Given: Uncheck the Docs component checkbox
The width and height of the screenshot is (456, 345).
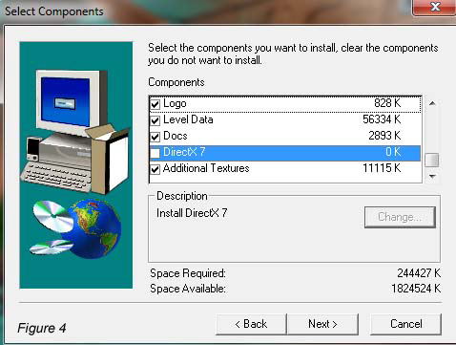Looking at the screenshot, I should pyautogui.click(x=155, y=137).
